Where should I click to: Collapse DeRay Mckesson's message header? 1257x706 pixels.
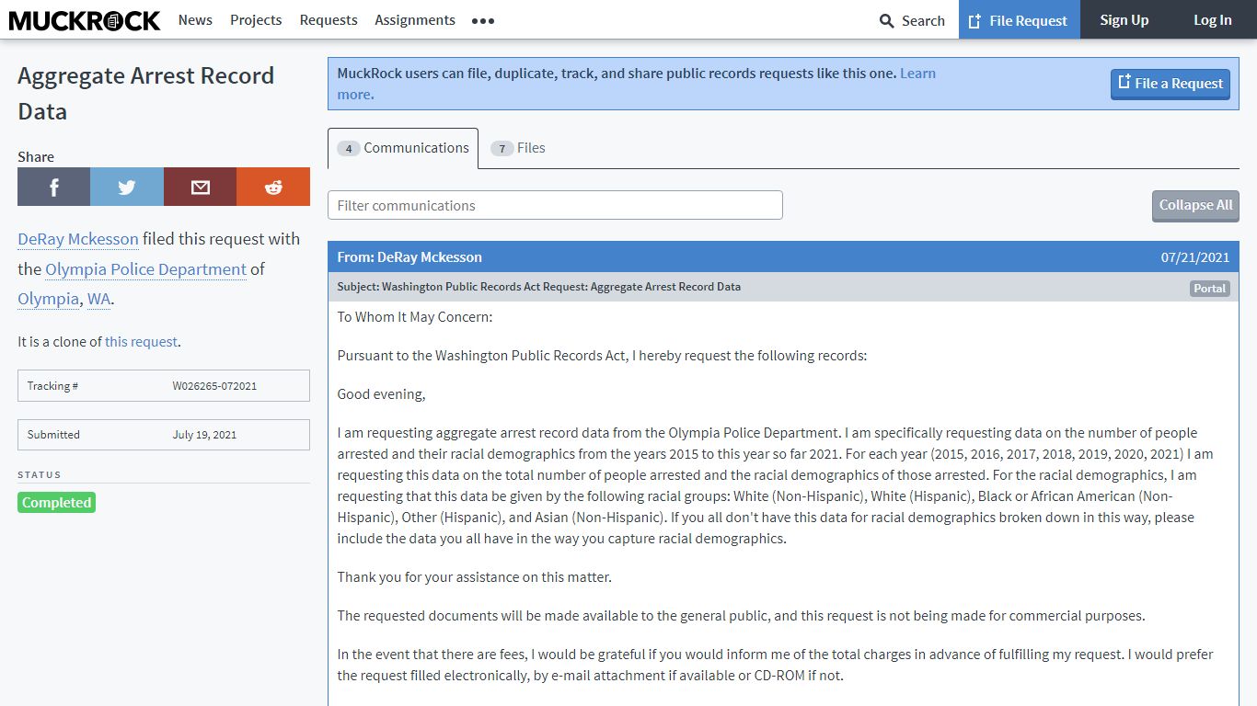(x=783, y=257)
